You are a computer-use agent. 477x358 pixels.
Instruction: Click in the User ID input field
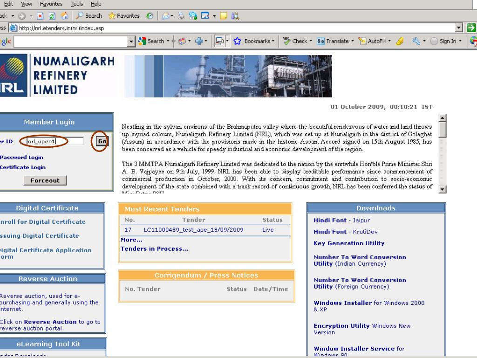(x=55, y=141)
